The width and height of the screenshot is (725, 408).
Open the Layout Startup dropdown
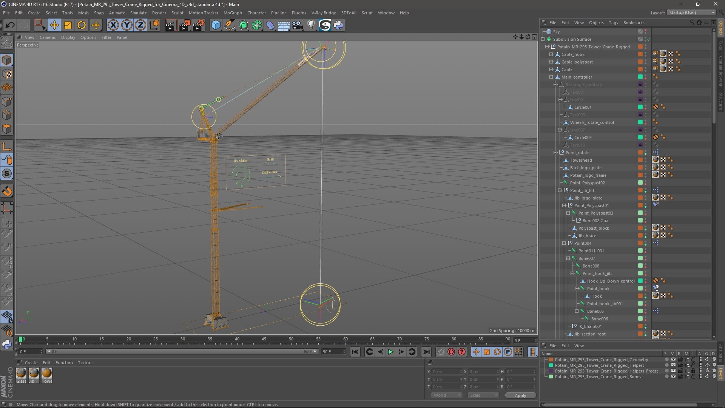pos(691,12)
